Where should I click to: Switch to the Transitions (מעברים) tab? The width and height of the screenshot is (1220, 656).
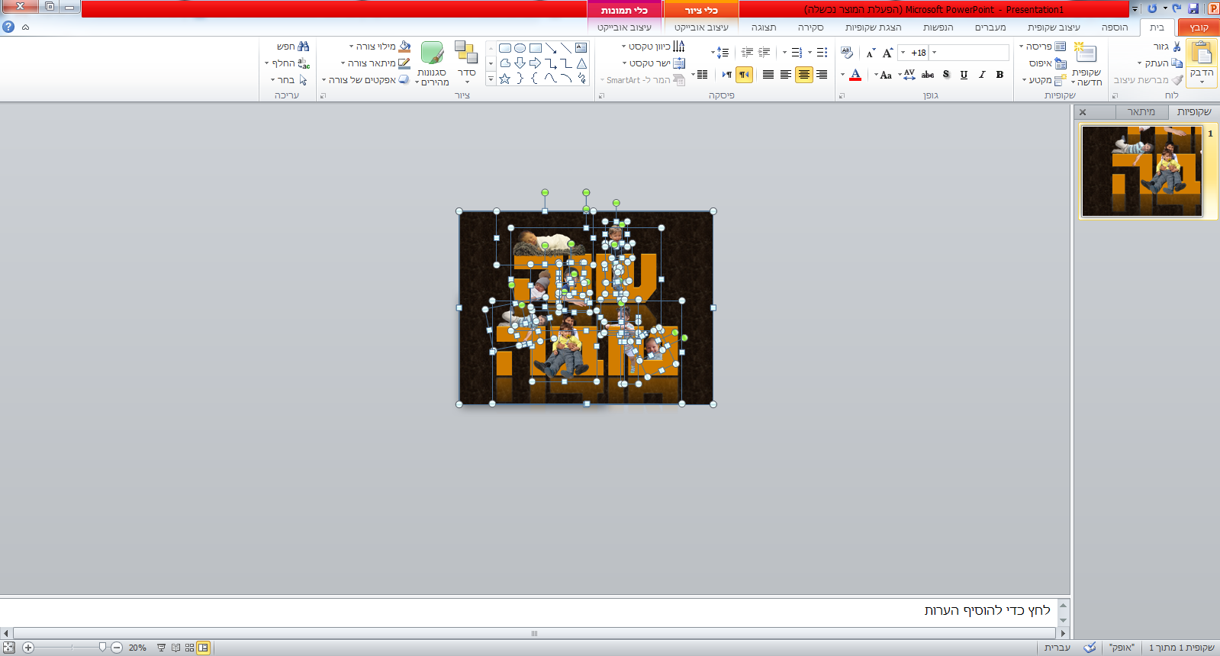pos(990,27)
